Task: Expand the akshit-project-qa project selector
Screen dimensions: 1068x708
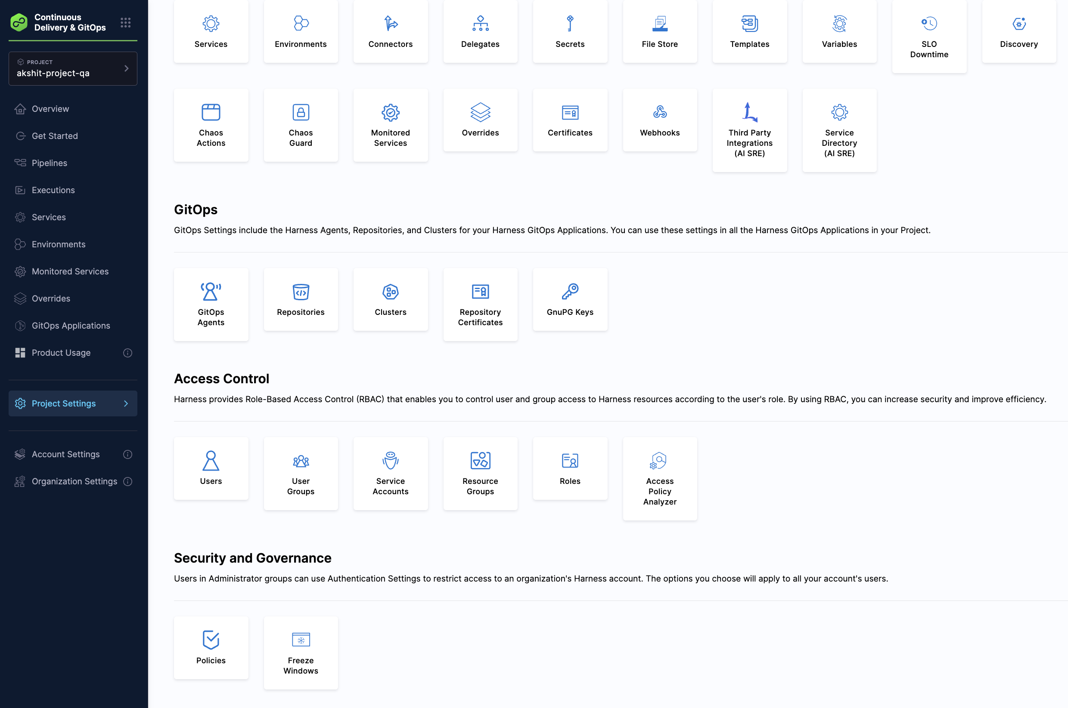Action: (73, 68)
